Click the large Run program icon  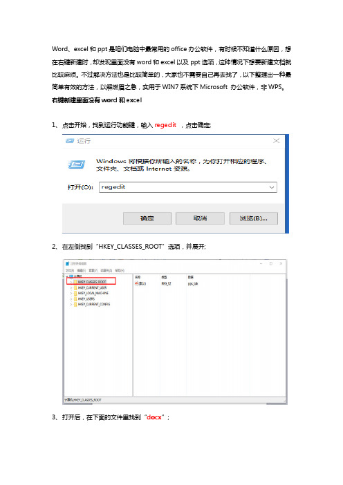click(x=77, y=164)
